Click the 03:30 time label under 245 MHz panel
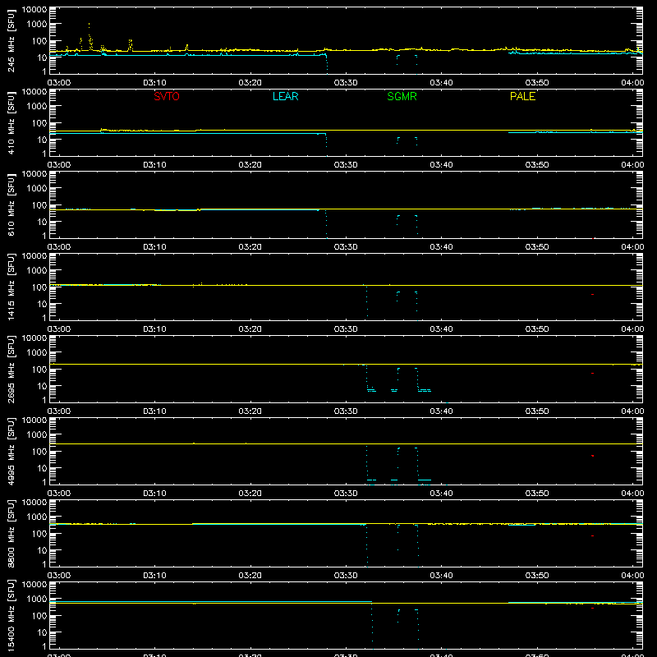The image size is (657, 657). tap(346, 83)
